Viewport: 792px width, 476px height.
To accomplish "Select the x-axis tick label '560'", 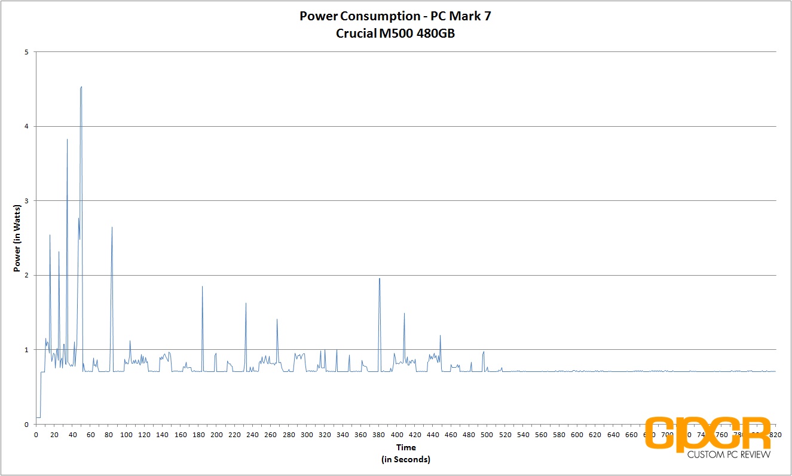I will tap(541, 435).
